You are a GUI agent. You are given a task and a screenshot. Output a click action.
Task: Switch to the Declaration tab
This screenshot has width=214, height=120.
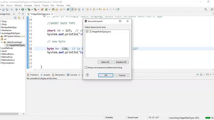pos(59,75)
